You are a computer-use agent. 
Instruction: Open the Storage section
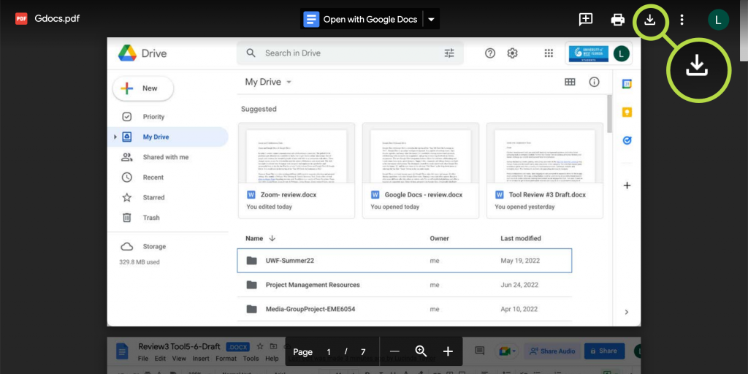click(x=144, y=247)
